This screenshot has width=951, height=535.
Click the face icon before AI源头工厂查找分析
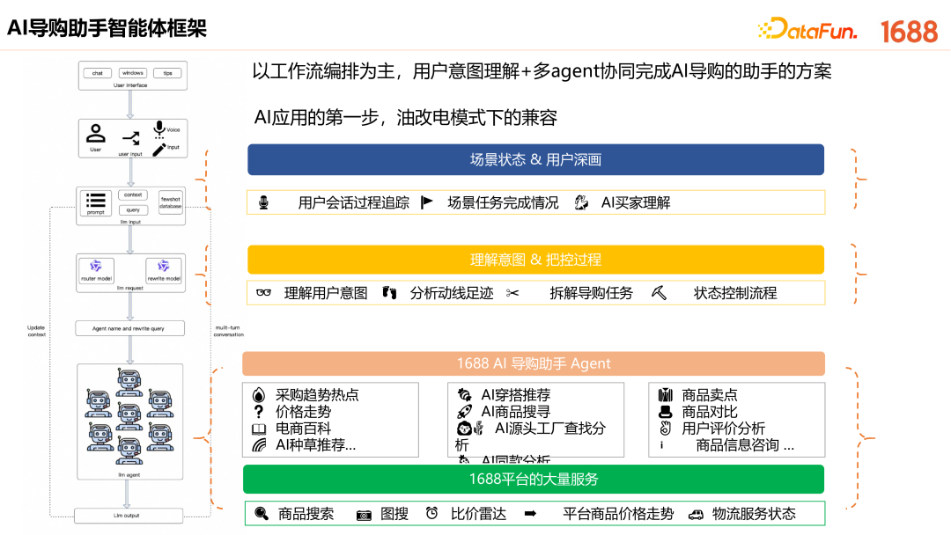coord(464,429)
